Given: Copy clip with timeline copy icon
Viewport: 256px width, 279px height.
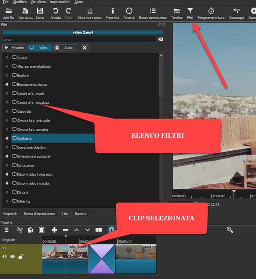Looking at the screenshot, I should pyautogui.click(x=30, y=230).
